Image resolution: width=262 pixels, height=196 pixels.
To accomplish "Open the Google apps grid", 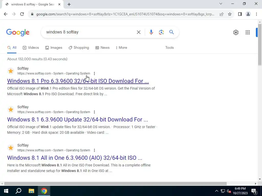I will pyautogui.click(x=248, y=32).
